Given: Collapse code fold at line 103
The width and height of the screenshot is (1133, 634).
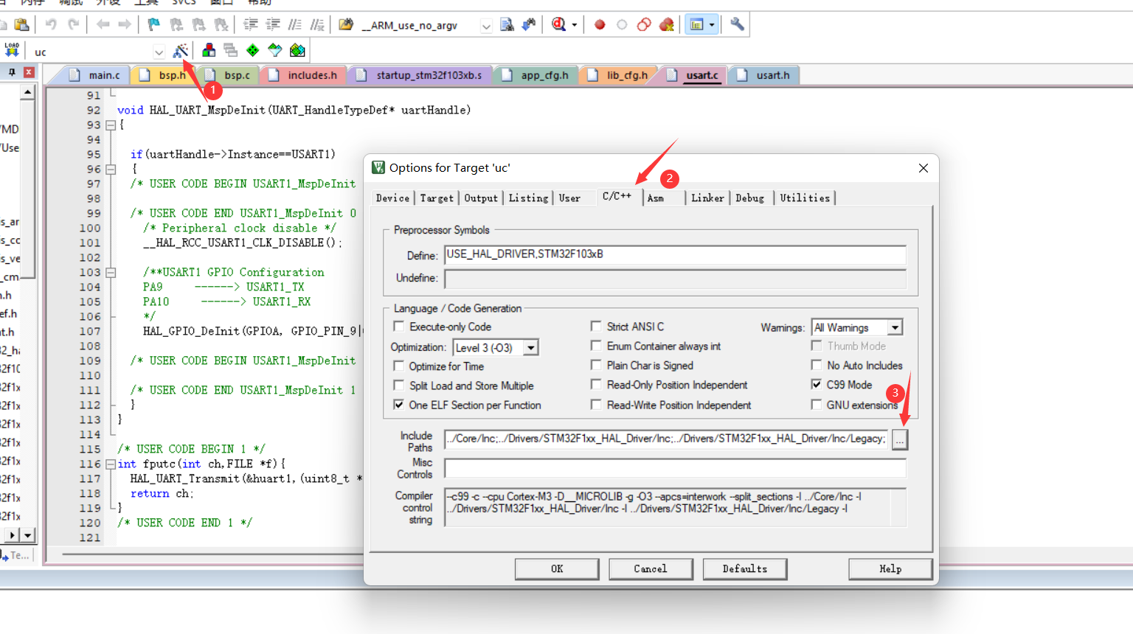Looking at the screenshot, I should pos(111,273).
